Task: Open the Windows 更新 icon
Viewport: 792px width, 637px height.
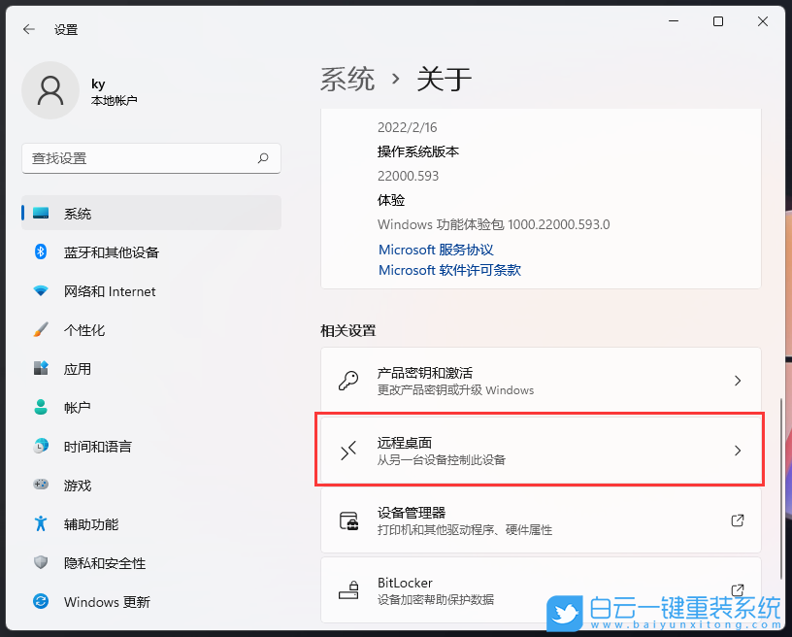Action: tap(39, 602)
